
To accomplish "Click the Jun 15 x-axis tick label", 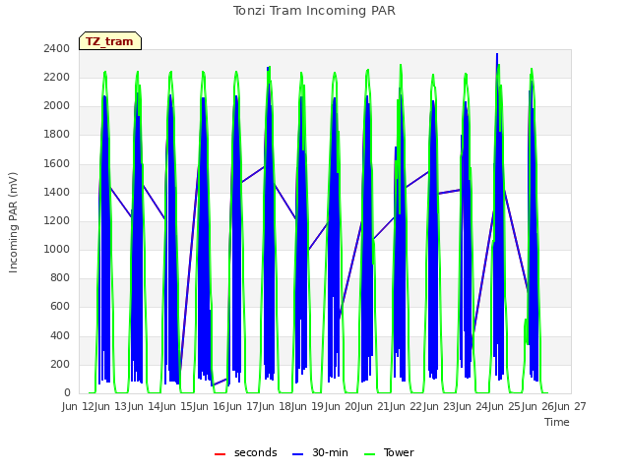I will [x=178, y=406].
